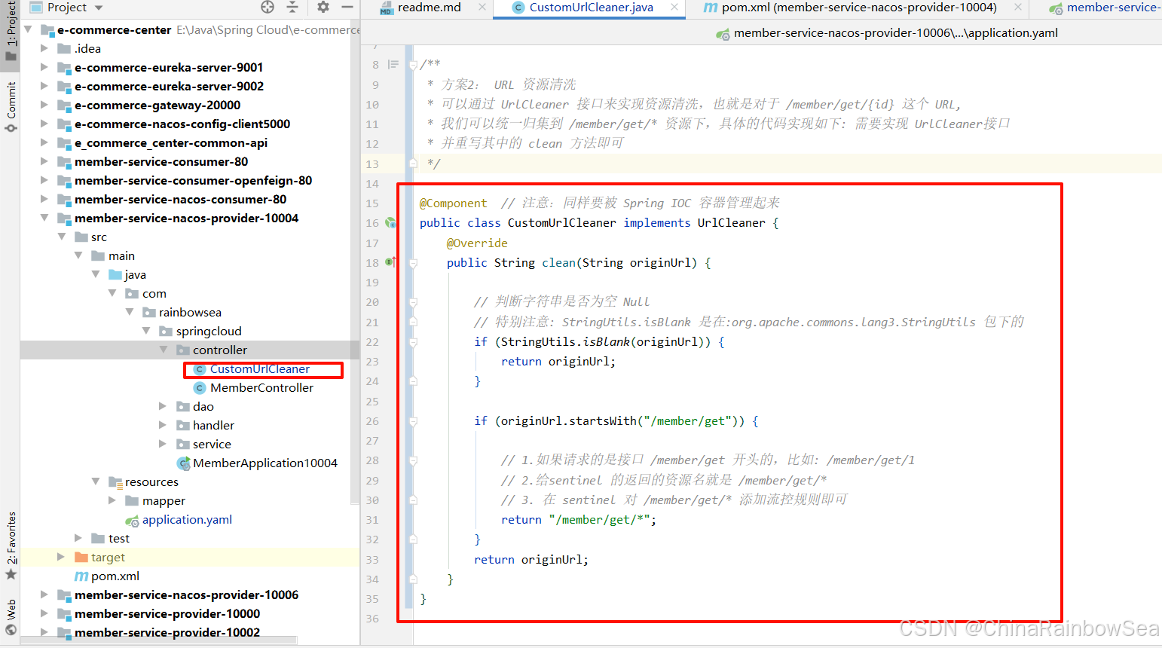This screenshot has width=1162, height=648.
Task: Open Project view dropdown
Action: click(98, 8)
